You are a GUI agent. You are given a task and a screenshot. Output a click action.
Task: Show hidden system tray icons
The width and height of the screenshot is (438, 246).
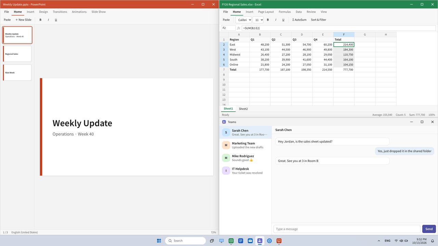378,241
